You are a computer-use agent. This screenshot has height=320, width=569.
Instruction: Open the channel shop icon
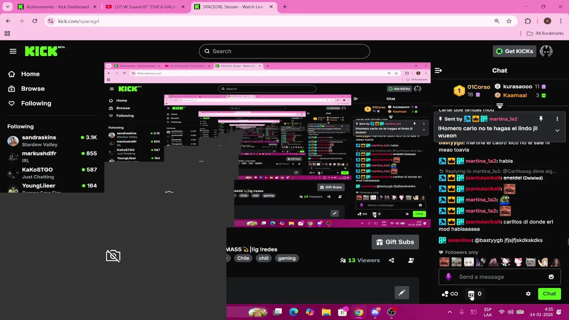pos(471,294)
